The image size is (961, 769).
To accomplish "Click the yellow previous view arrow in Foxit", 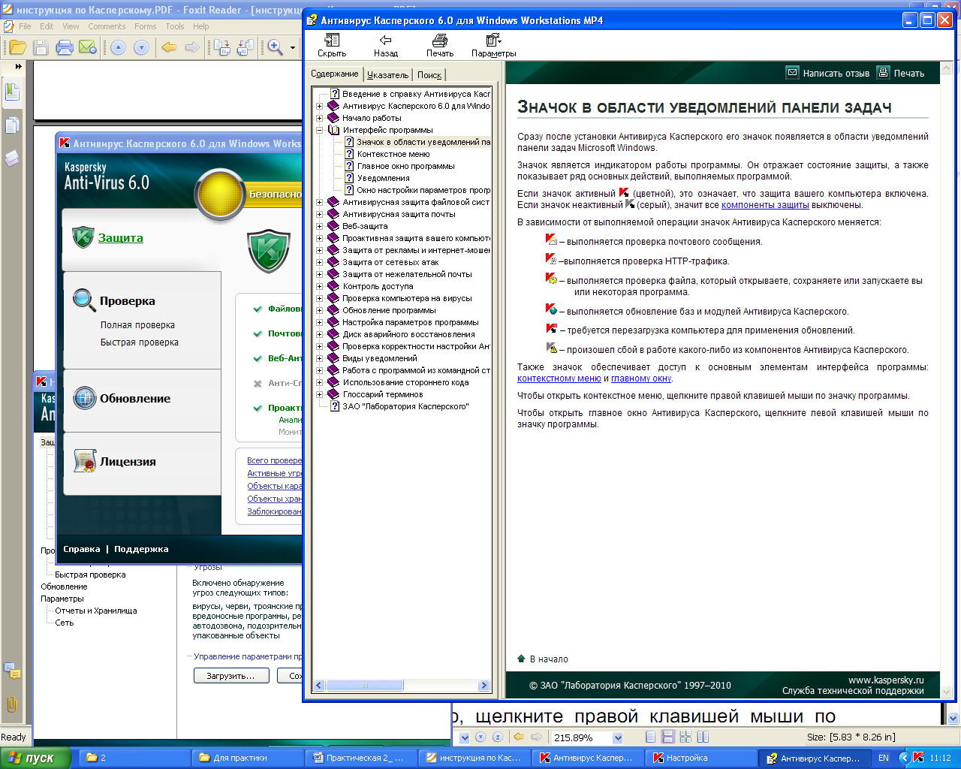I will tap(169, 47).
